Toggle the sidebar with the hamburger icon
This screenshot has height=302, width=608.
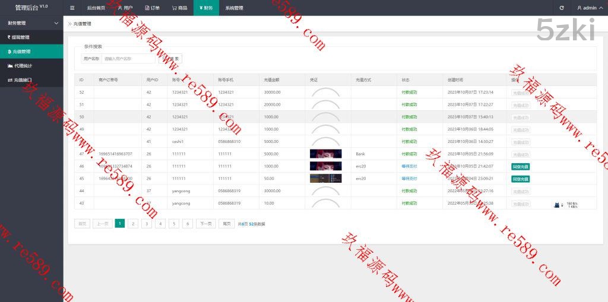coord(72,8)
